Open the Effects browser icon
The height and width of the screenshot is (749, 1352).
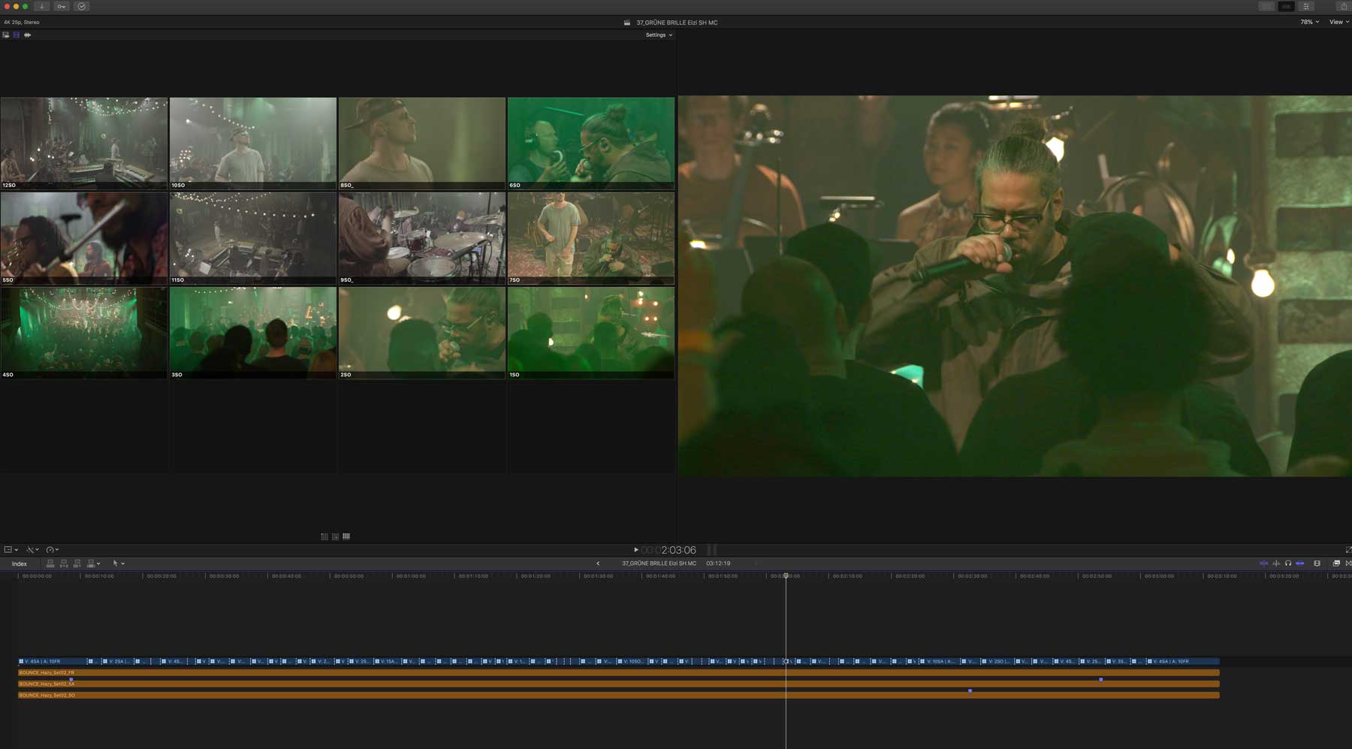(x=1336, y=563)
